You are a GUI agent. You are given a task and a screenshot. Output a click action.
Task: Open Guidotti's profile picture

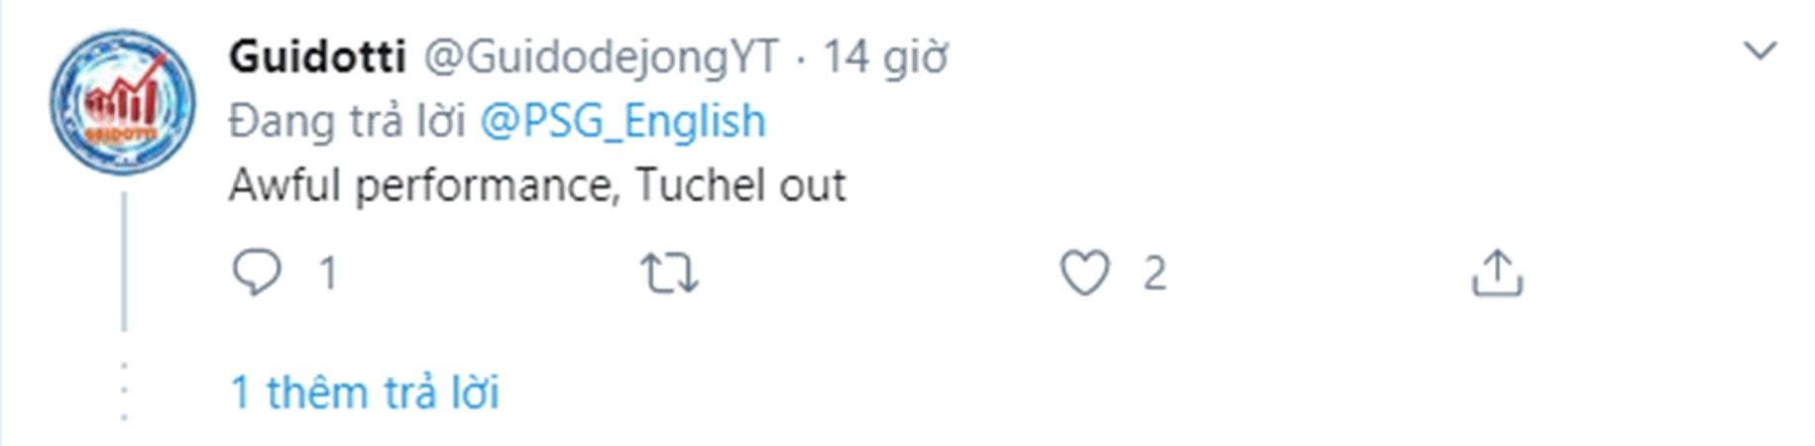(x=123, y=102)
